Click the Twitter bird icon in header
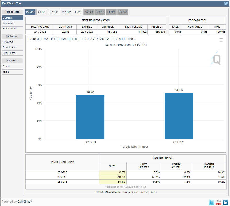The height and width of the screenshot is (206, 230). [x=226, y=3]
